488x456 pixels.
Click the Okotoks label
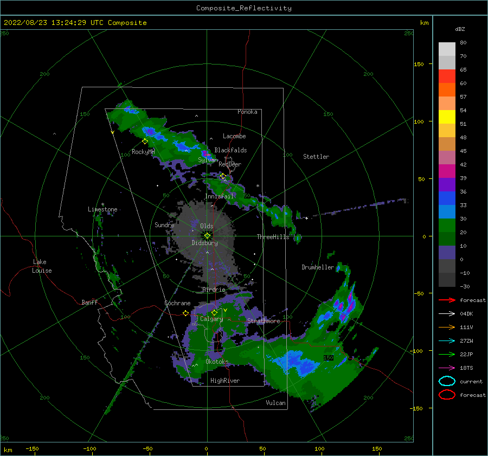click(217, 362)
